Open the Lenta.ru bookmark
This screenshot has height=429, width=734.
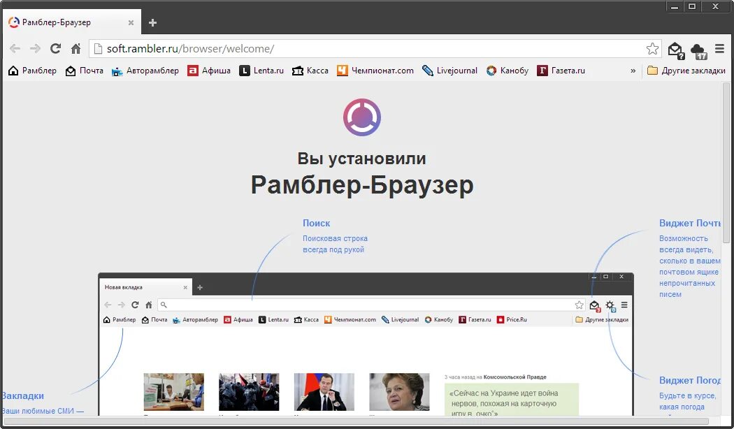pyautogui.click(x=261, y=71)
